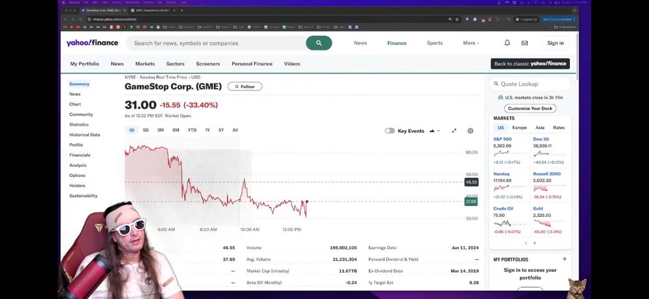The width and height of the screenshot is (649, 299).
Task: Open the Videos navigation item
Action: click(292, 64)
